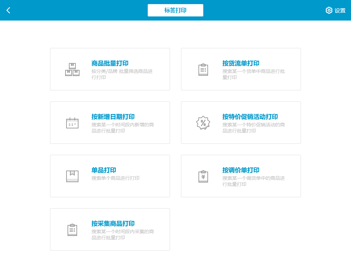Click the single box icon for 单品打印
Viewport: 351px width, 263px height.
pos(72,176)
